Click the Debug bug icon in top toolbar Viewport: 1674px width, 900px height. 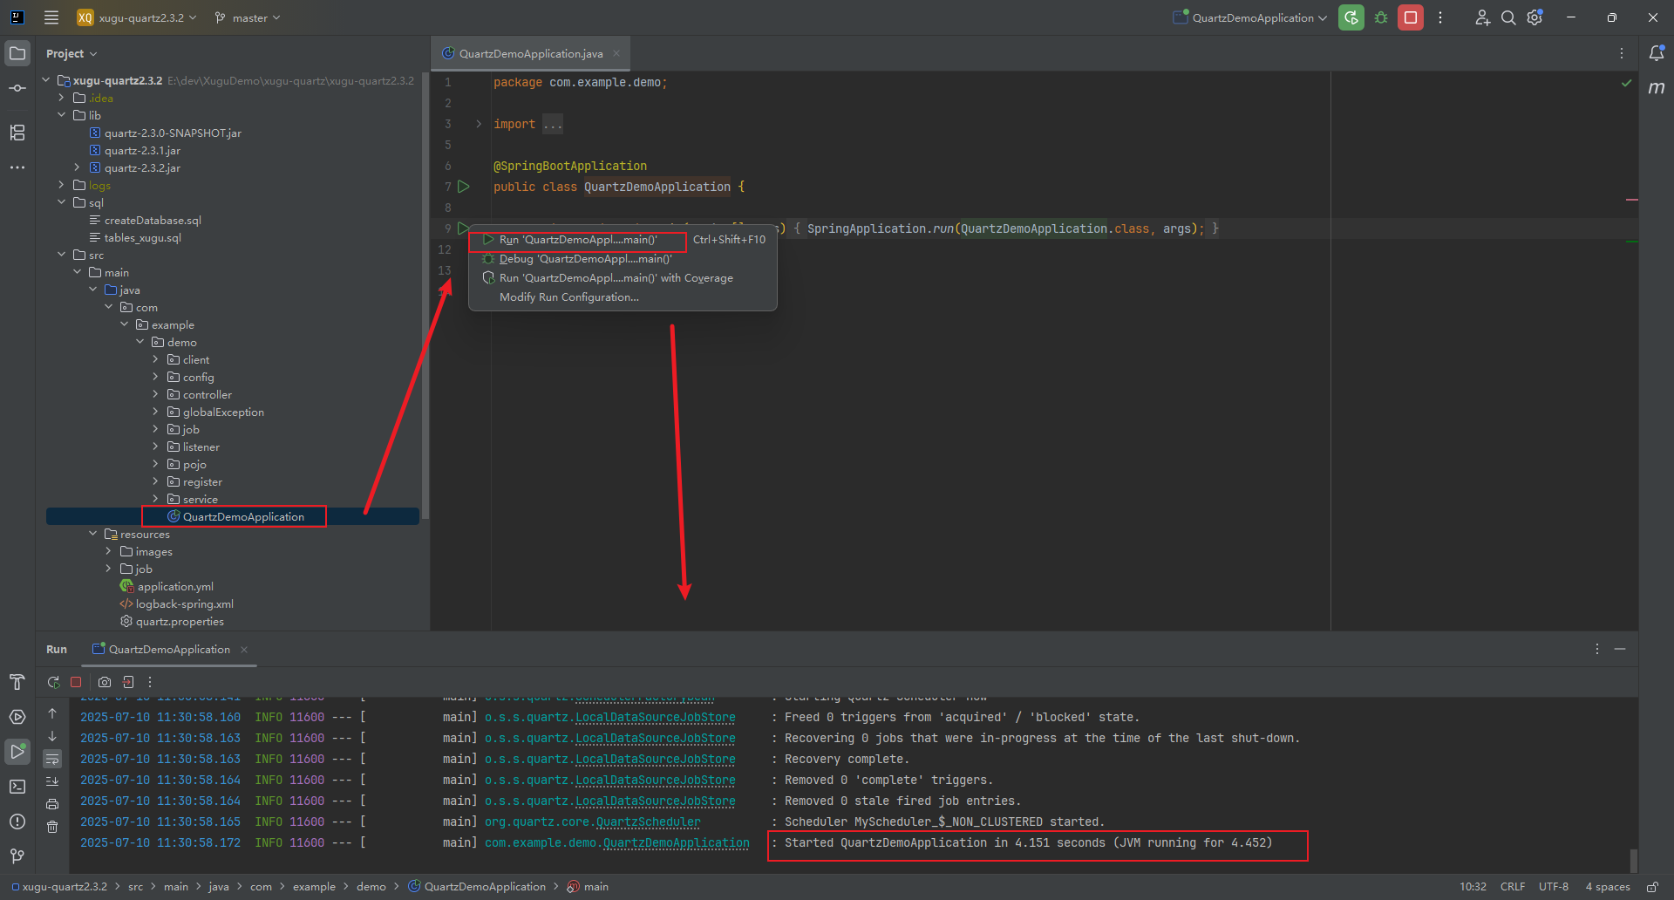pyautogui.click(x=1381, y=17)
